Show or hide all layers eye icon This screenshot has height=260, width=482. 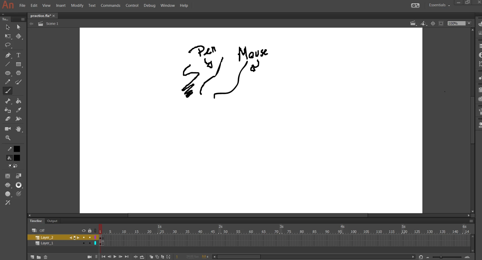[84, 231]
